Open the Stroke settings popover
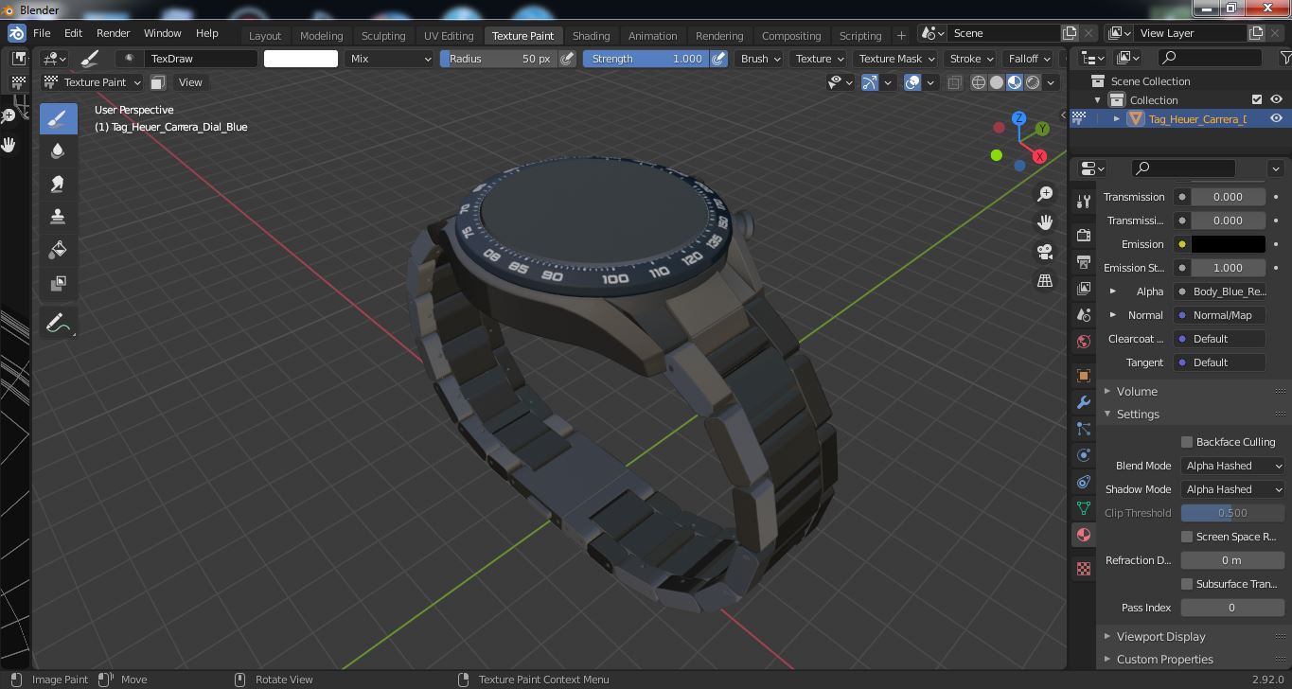 tap(971, 59)
